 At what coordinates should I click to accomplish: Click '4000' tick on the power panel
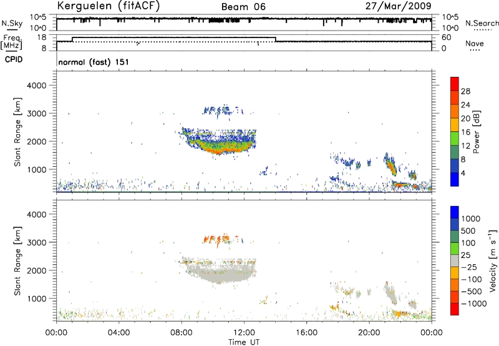pyautogui.click(x=37, y=86)
